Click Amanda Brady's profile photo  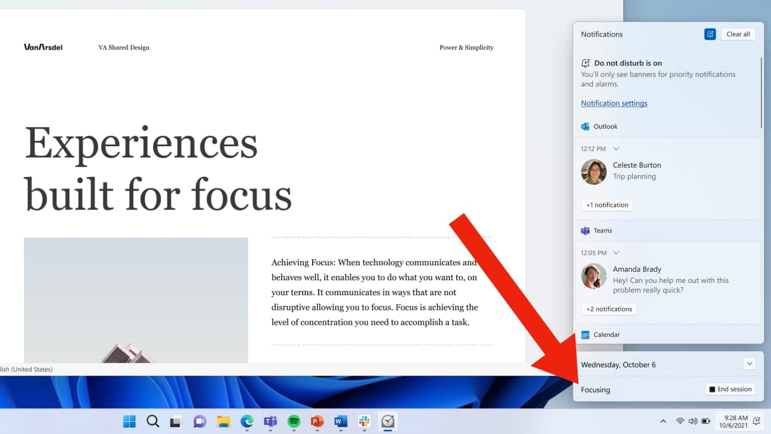(594, 276)
